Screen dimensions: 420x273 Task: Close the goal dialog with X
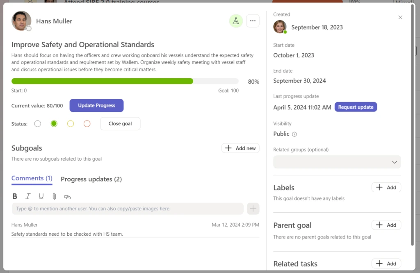(x=400, y=17)
